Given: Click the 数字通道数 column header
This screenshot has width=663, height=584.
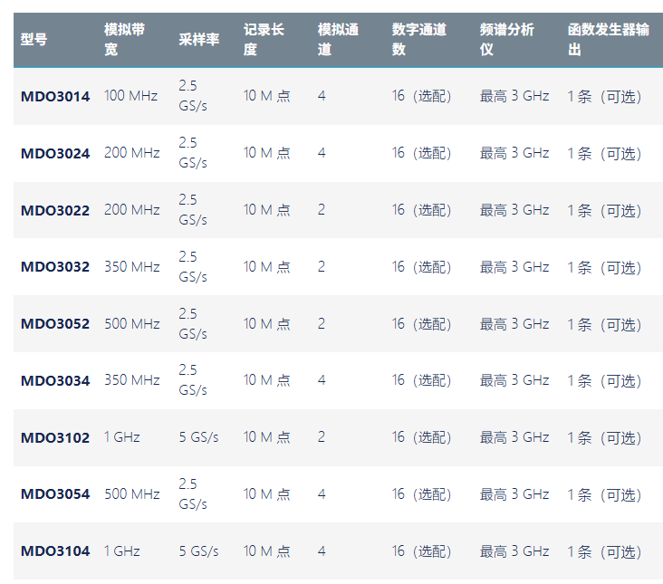Looking at the screenshot, I should point(419,40).
